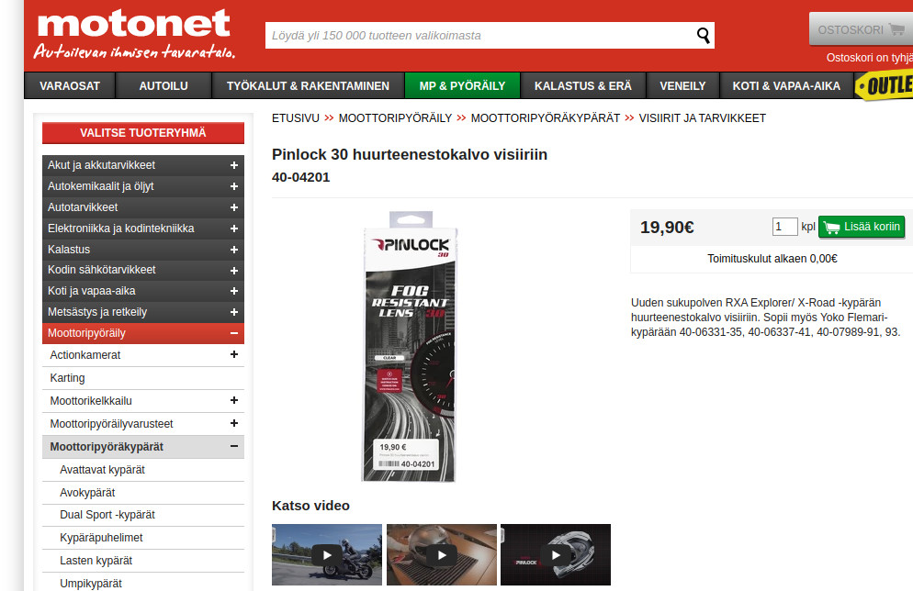The height and width of the screenshot is (591, 913).
Task: Click the Katso video heading
Action: [x=311, y=506]
